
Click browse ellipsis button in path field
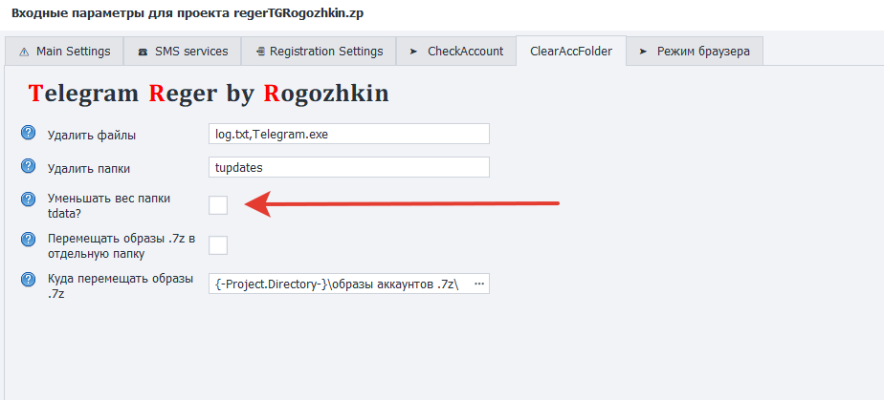(479, 284)
